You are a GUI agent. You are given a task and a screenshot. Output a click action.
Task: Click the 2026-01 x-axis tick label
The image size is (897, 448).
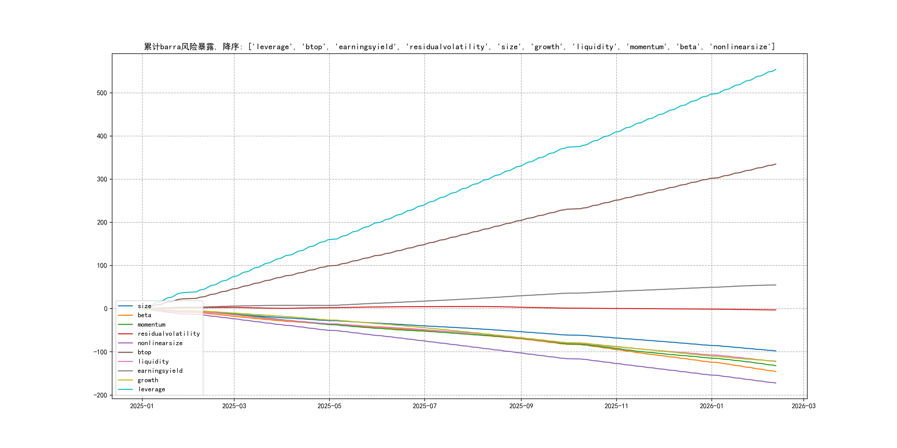coord(712,406)
